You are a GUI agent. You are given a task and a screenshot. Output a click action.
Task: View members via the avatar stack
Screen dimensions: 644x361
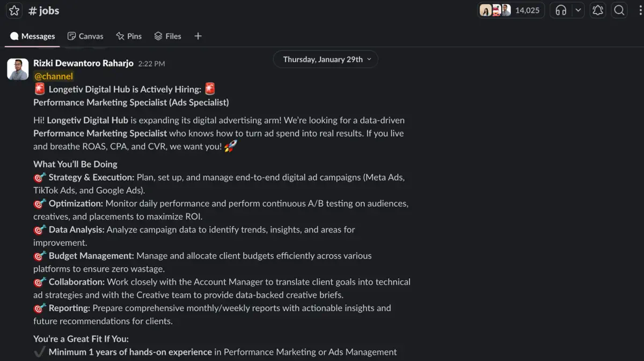(x=496, y=10)
